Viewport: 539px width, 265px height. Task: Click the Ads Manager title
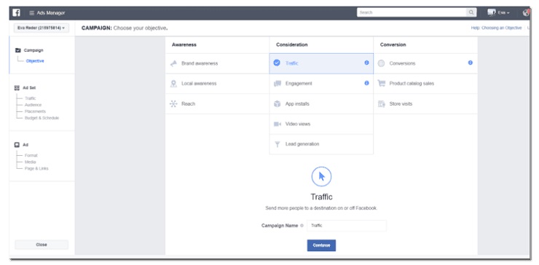click(51, 13)
